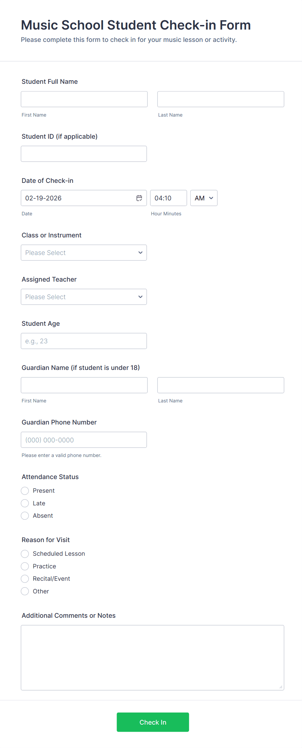
Task: Focus the Guardian Phone Number field
Action: (84, 440)
